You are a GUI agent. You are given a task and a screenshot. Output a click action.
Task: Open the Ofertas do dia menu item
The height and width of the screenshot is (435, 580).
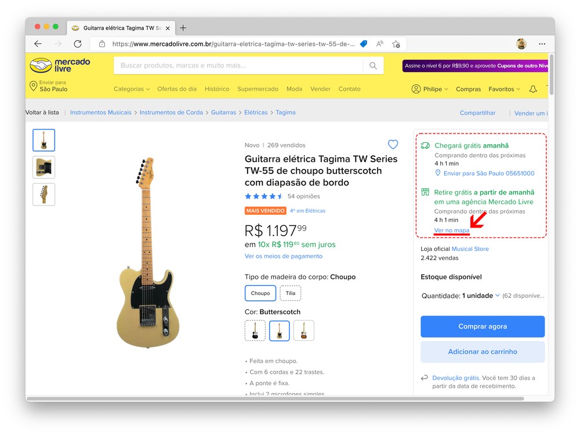pos(177,89)
